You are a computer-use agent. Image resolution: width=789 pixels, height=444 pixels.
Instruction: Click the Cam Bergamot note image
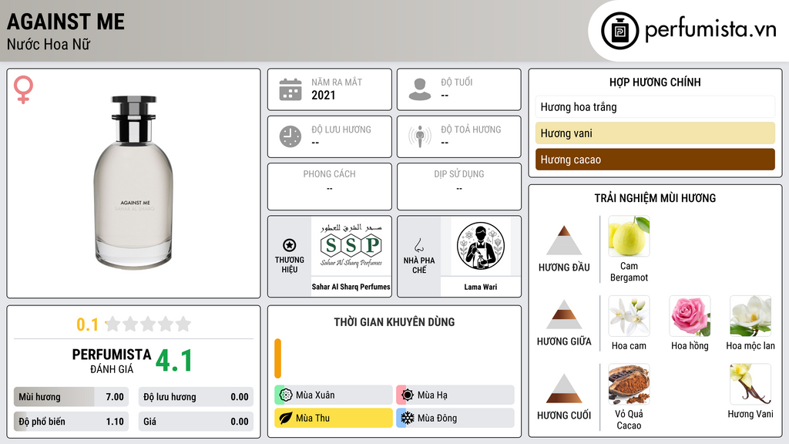629,236
